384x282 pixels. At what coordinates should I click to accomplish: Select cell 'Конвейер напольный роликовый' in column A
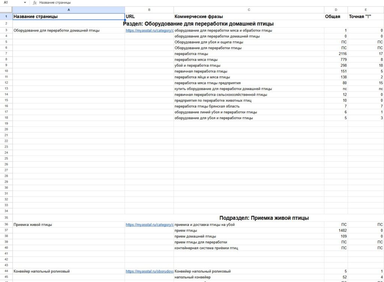point(69,271)
